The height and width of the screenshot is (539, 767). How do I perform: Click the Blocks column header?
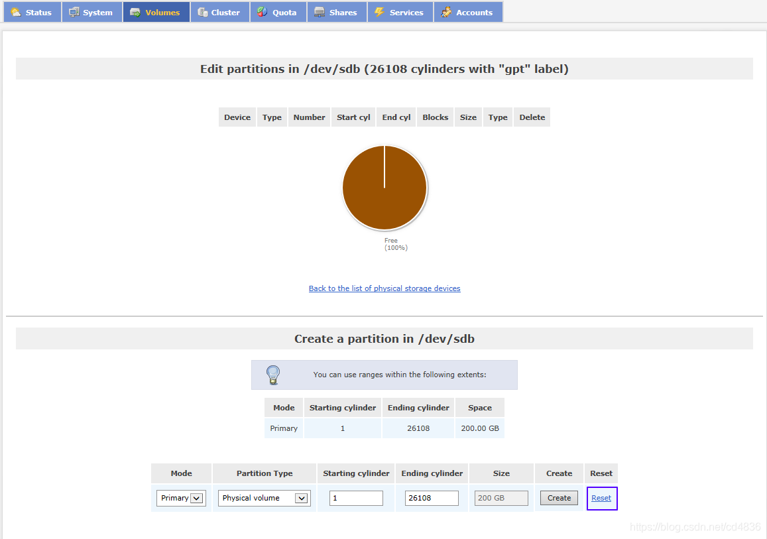(436, 117)
